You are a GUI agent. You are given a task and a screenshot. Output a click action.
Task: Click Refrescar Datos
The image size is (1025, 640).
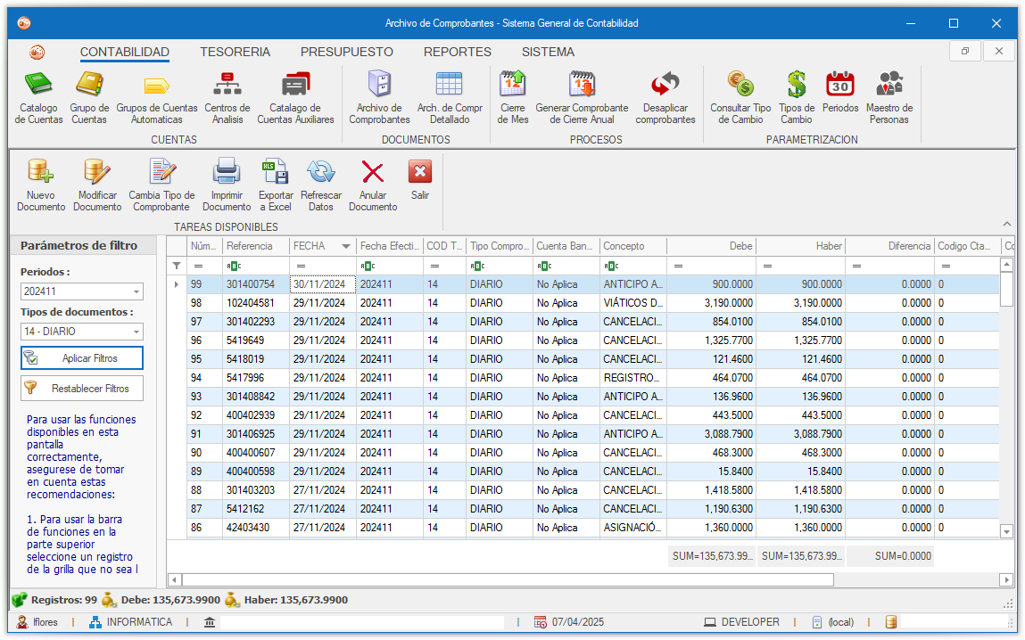point(321,185)
